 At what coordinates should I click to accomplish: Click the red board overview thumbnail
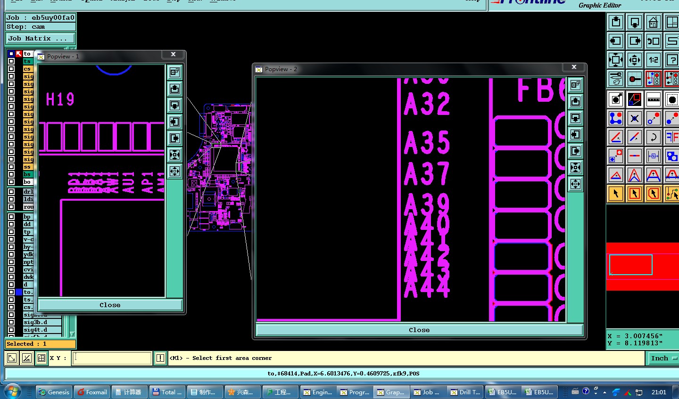pos(642,266)
